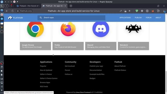Click the Flathub logo in header

pos(15,18)
